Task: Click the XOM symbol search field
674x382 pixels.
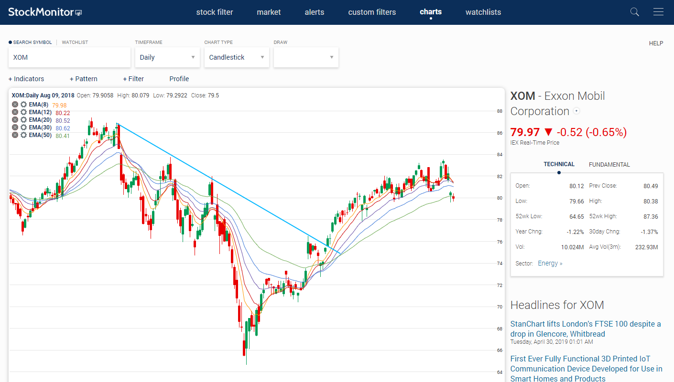Action: (x=69, y=57)
